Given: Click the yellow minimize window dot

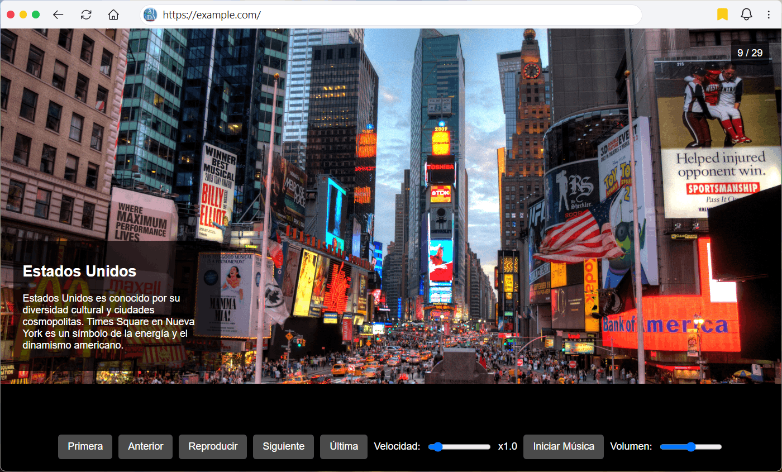Looking at the screenshot, I should point(23,15).
